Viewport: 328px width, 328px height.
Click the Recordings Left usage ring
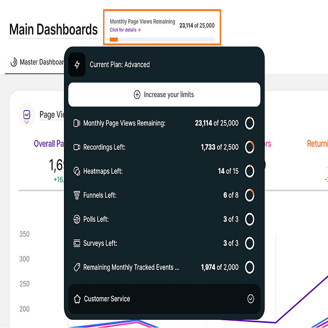click(249, 147)
